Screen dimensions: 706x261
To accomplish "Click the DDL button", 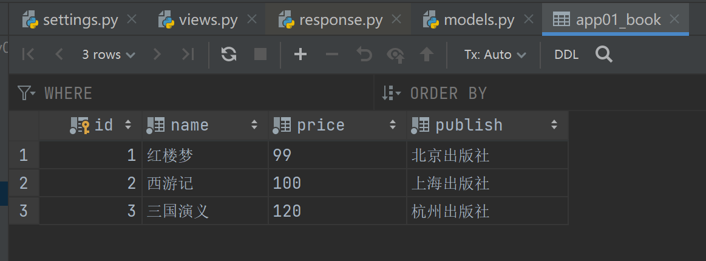I will [x=566, y=55].
